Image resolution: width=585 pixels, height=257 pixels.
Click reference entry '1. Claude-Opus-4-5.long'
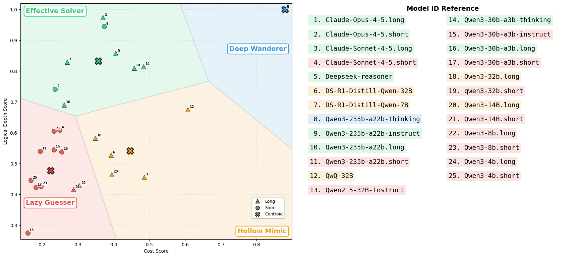[357, 20]
